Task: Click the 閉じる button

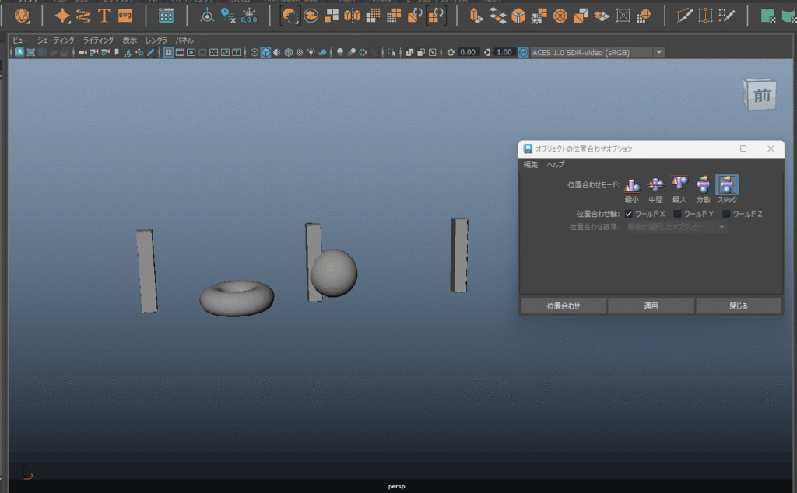Action: click(739, 306)
